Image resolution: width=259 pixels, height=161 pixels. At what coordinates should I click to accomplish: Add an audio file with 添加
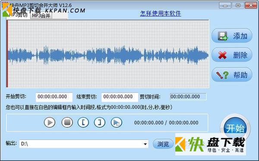pos(232,36)
